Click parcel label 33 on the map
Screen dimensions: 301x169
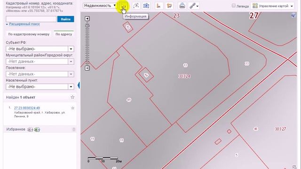[x=247, y=63]
